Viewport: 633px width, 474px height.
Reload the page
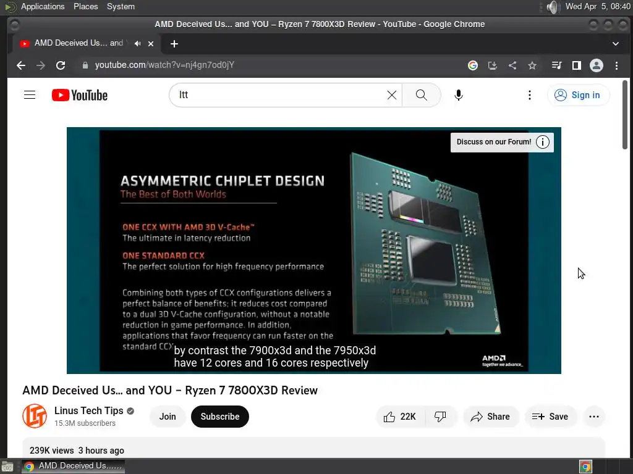(x=61, y=65)
